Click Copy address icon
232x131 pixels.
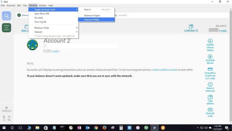point(210,97)
